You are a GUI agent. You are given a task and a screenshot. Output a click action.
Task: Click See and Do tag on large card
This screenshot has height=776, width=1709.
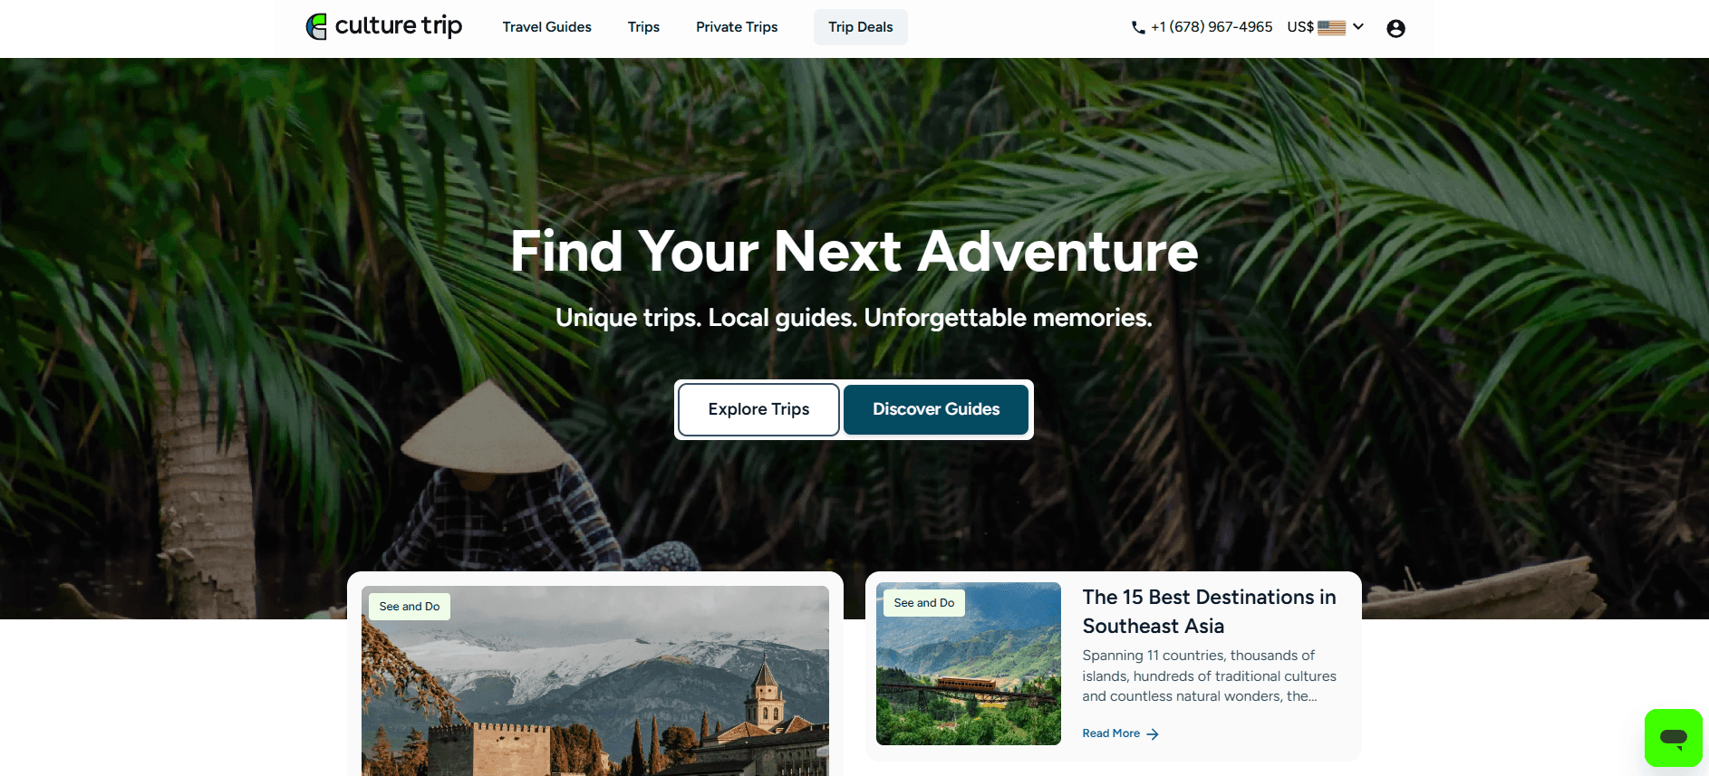[x=410, y=607]
